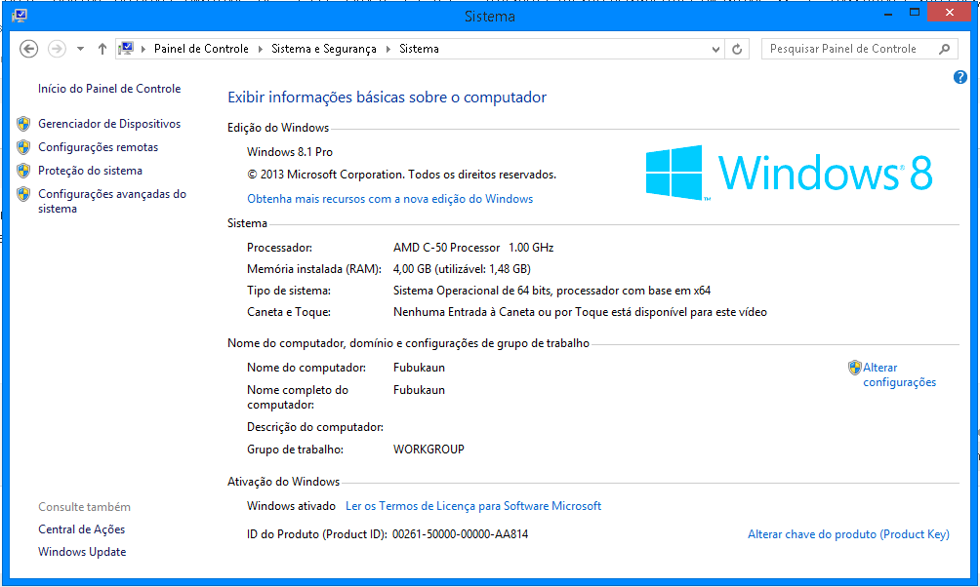
Task: Refresh the page with refresh icon
Action: click(x=738, y=49)
